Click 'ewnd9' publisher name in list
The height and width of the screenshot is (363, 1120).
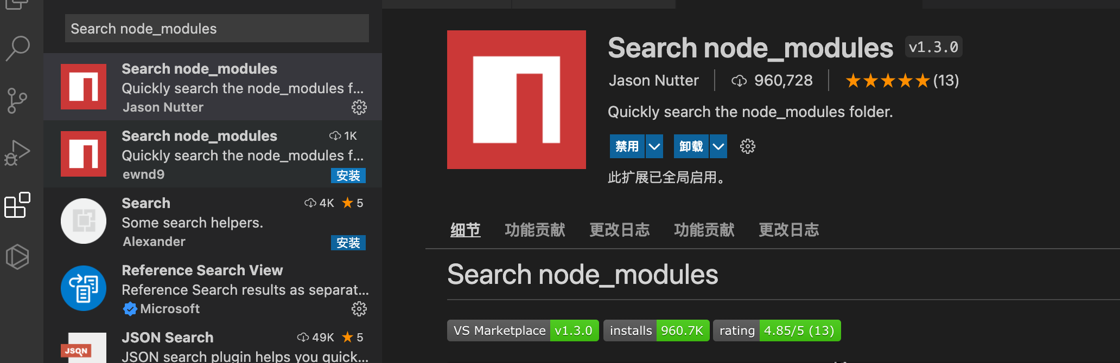144,174
